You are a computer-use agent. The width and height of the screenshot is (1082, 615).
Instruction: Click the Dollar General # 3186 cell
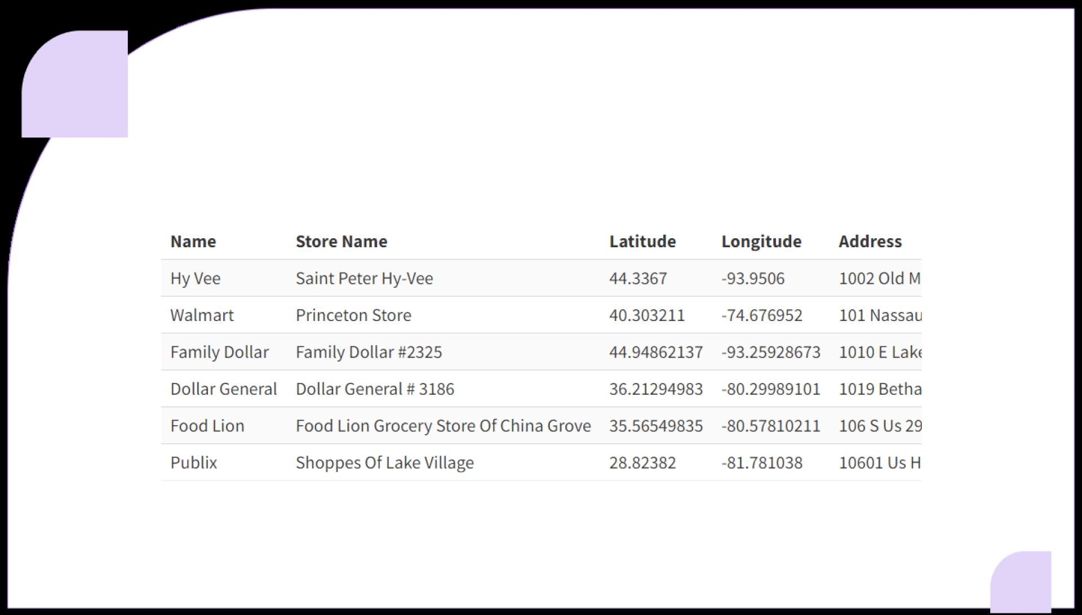(374, 389)
